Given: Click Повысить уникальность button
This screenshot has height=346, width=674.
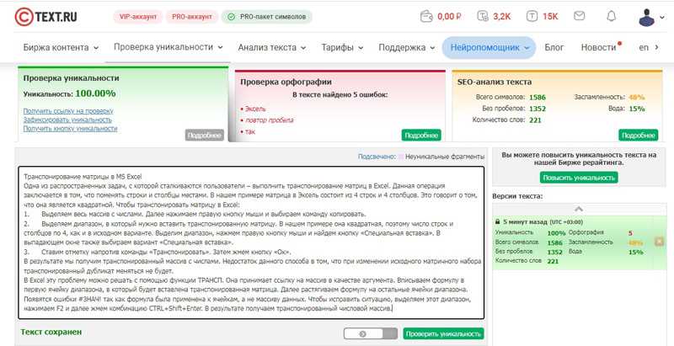Looking at the screenshot, I should coord(579,178).
